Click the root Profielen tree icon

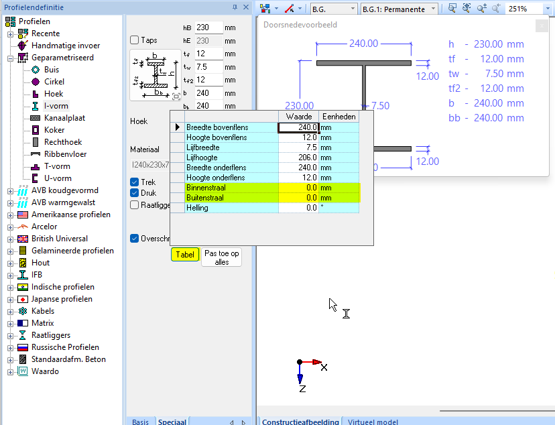[11, 21]
